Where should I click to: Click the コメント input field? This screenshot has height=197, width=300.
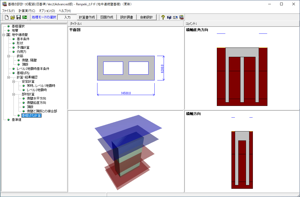pyautogui.click(x=242, y=24)
